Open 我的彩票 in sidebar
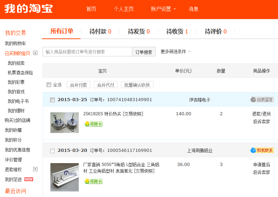 pyautogui.click(x=16, y=82)
